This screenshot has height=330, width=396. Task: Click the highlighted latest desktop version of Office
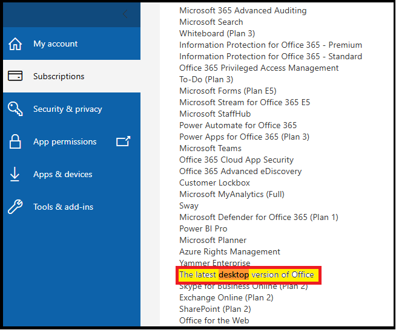pyautogui.click(x=246, y=274)
